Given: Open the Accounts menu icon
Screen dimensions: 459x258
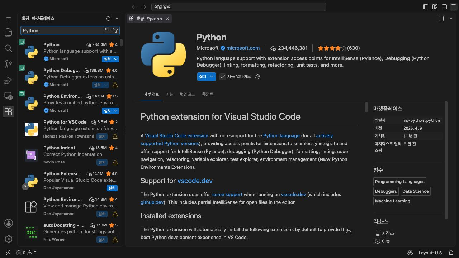Looking at the screenshot, I should pos(9,223).
